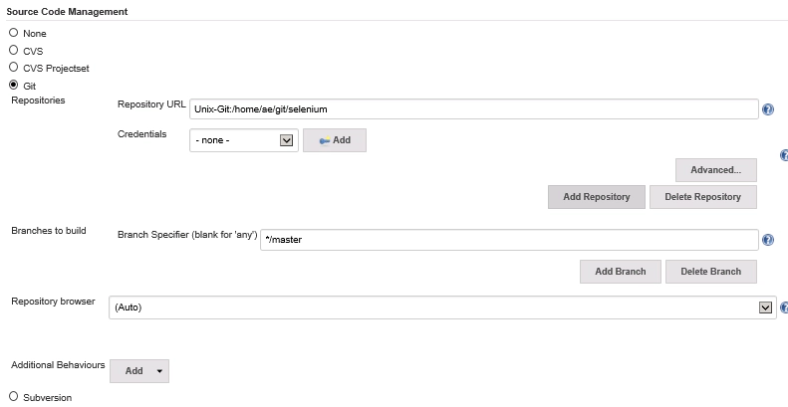788x407 pixels.
Task: Open the Credentials dropdown
Action: [244, 140]
